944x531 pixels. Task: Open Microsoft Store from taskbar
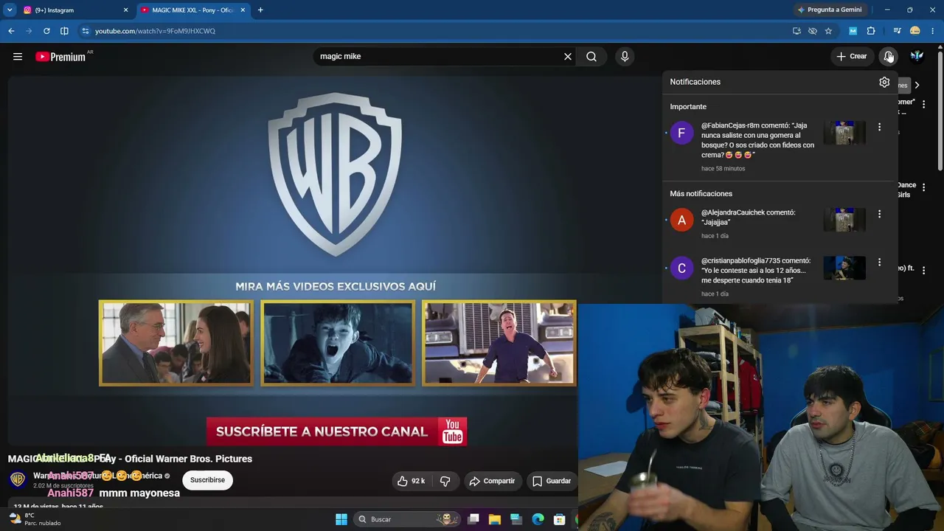coord(560,519)
